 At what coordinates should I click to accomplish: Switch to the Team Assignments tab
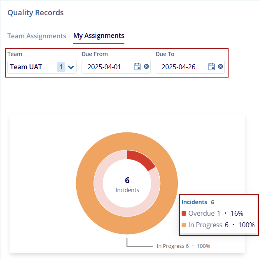tap(37, 36)
